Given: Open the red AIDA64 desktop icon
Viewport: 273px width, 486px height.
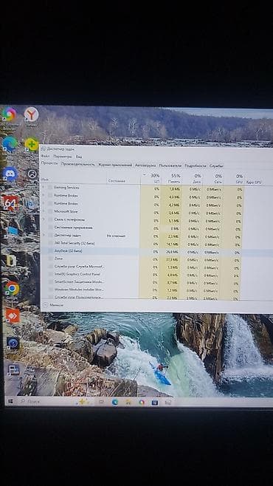Looking at the screenshot, I should point(11,203).
